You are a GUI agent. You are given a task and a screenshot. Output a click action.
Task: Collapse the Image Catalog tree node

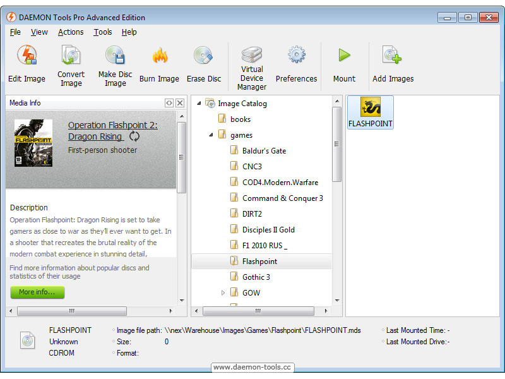coord(199,104)
